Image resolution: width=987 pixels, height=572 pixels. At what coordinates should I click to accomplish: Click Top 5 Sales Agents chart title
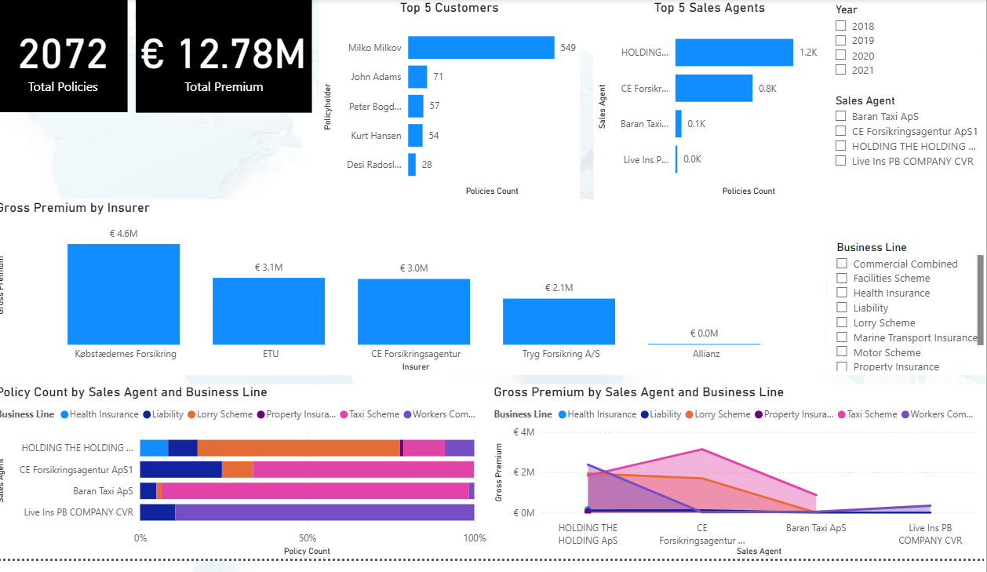[x=709, y=8]
